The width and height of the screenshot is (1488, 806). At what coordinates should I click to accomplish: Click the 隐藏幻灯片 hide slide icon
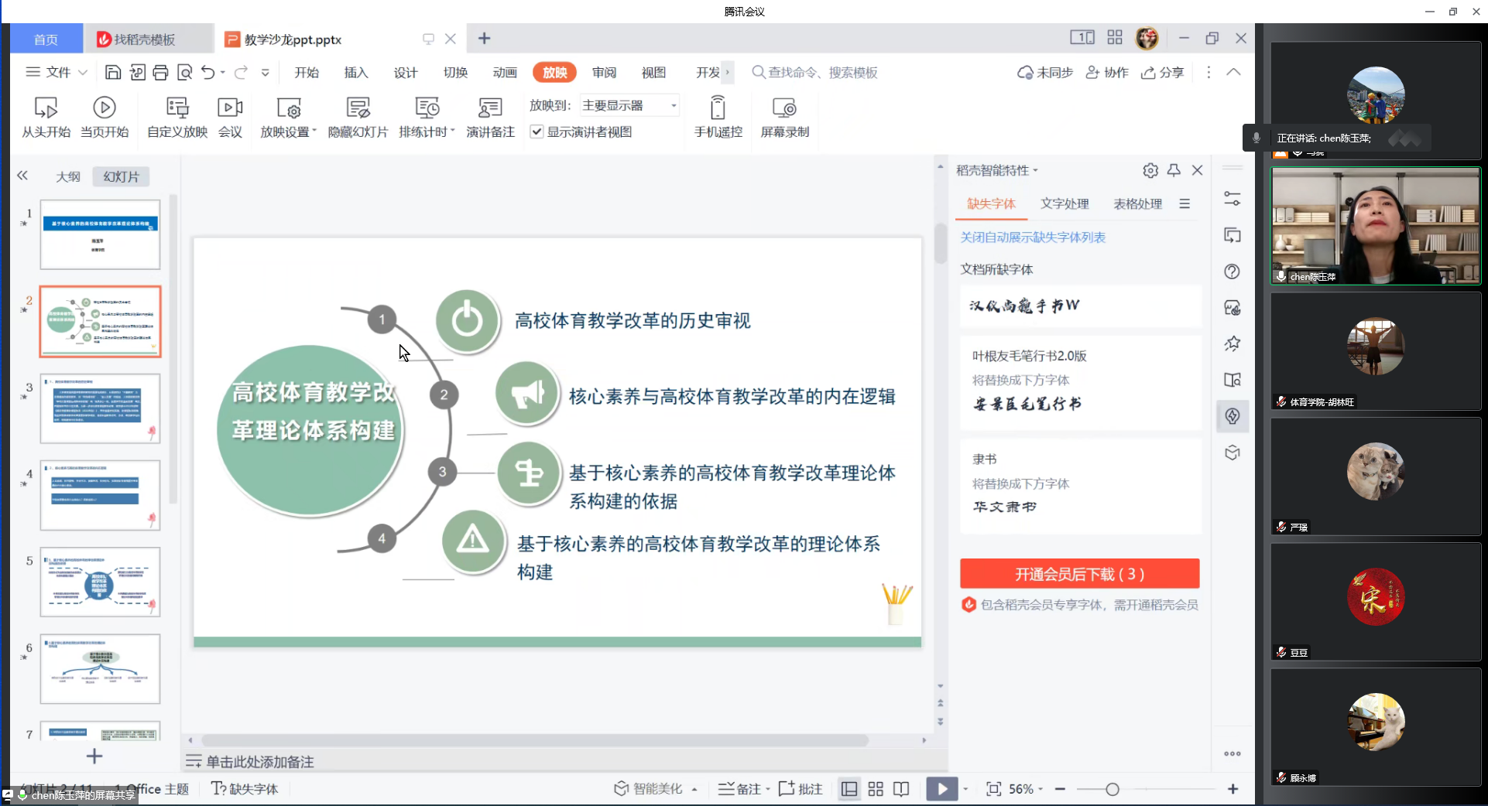coord(358,108)
